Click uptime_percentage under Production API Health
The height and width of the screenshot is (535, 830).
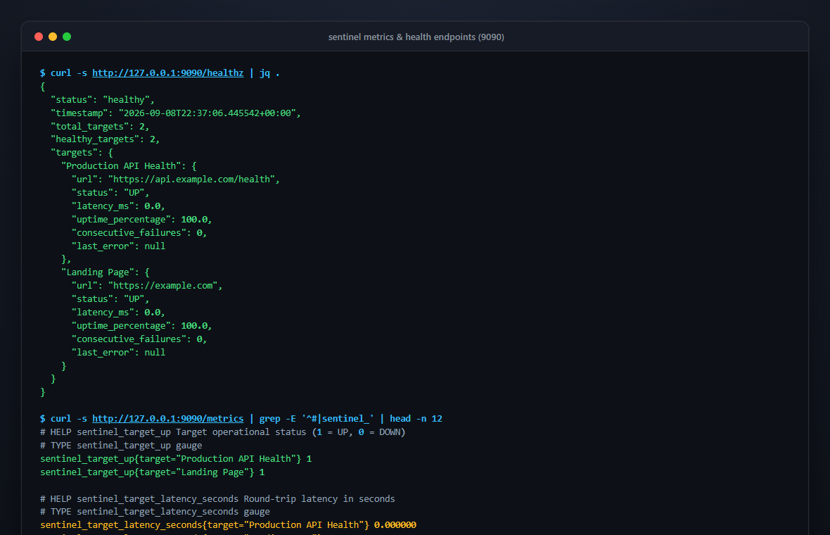coord(142,220)
